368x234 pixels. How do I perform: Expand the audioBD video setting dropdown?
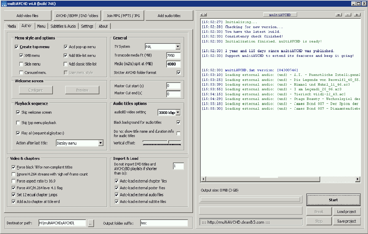(178, 113)
